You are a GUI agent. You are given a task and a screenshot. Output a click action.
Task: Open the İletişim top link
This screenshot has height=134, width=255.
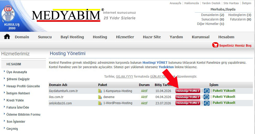point(247,3)
